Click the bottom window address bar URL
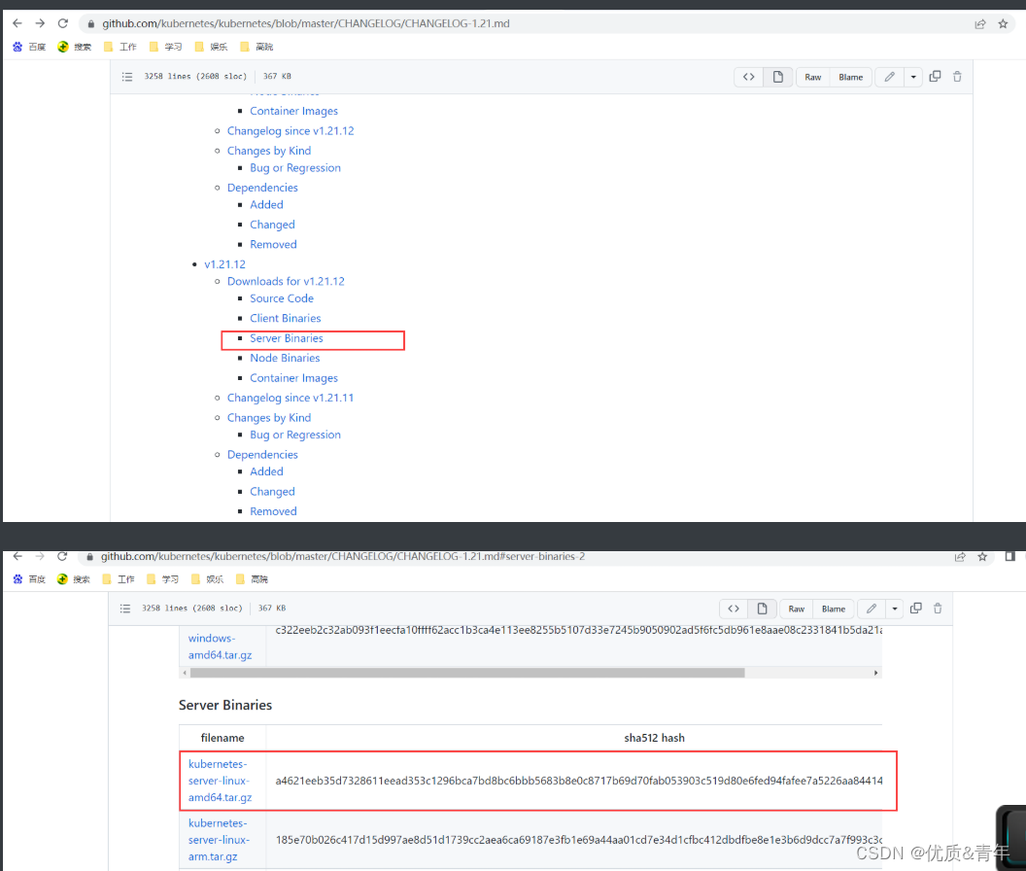 343,556
